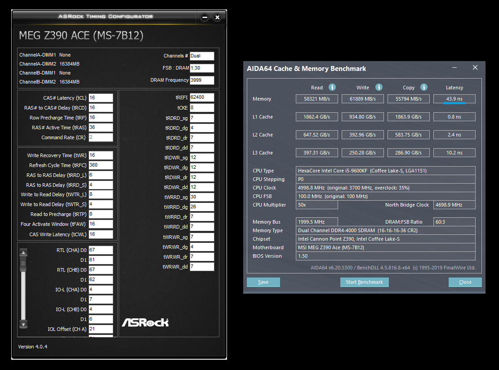This screenshot has width=499, height=370.
Task: Select the DRAM Frequency field
Action: point(202,80)
